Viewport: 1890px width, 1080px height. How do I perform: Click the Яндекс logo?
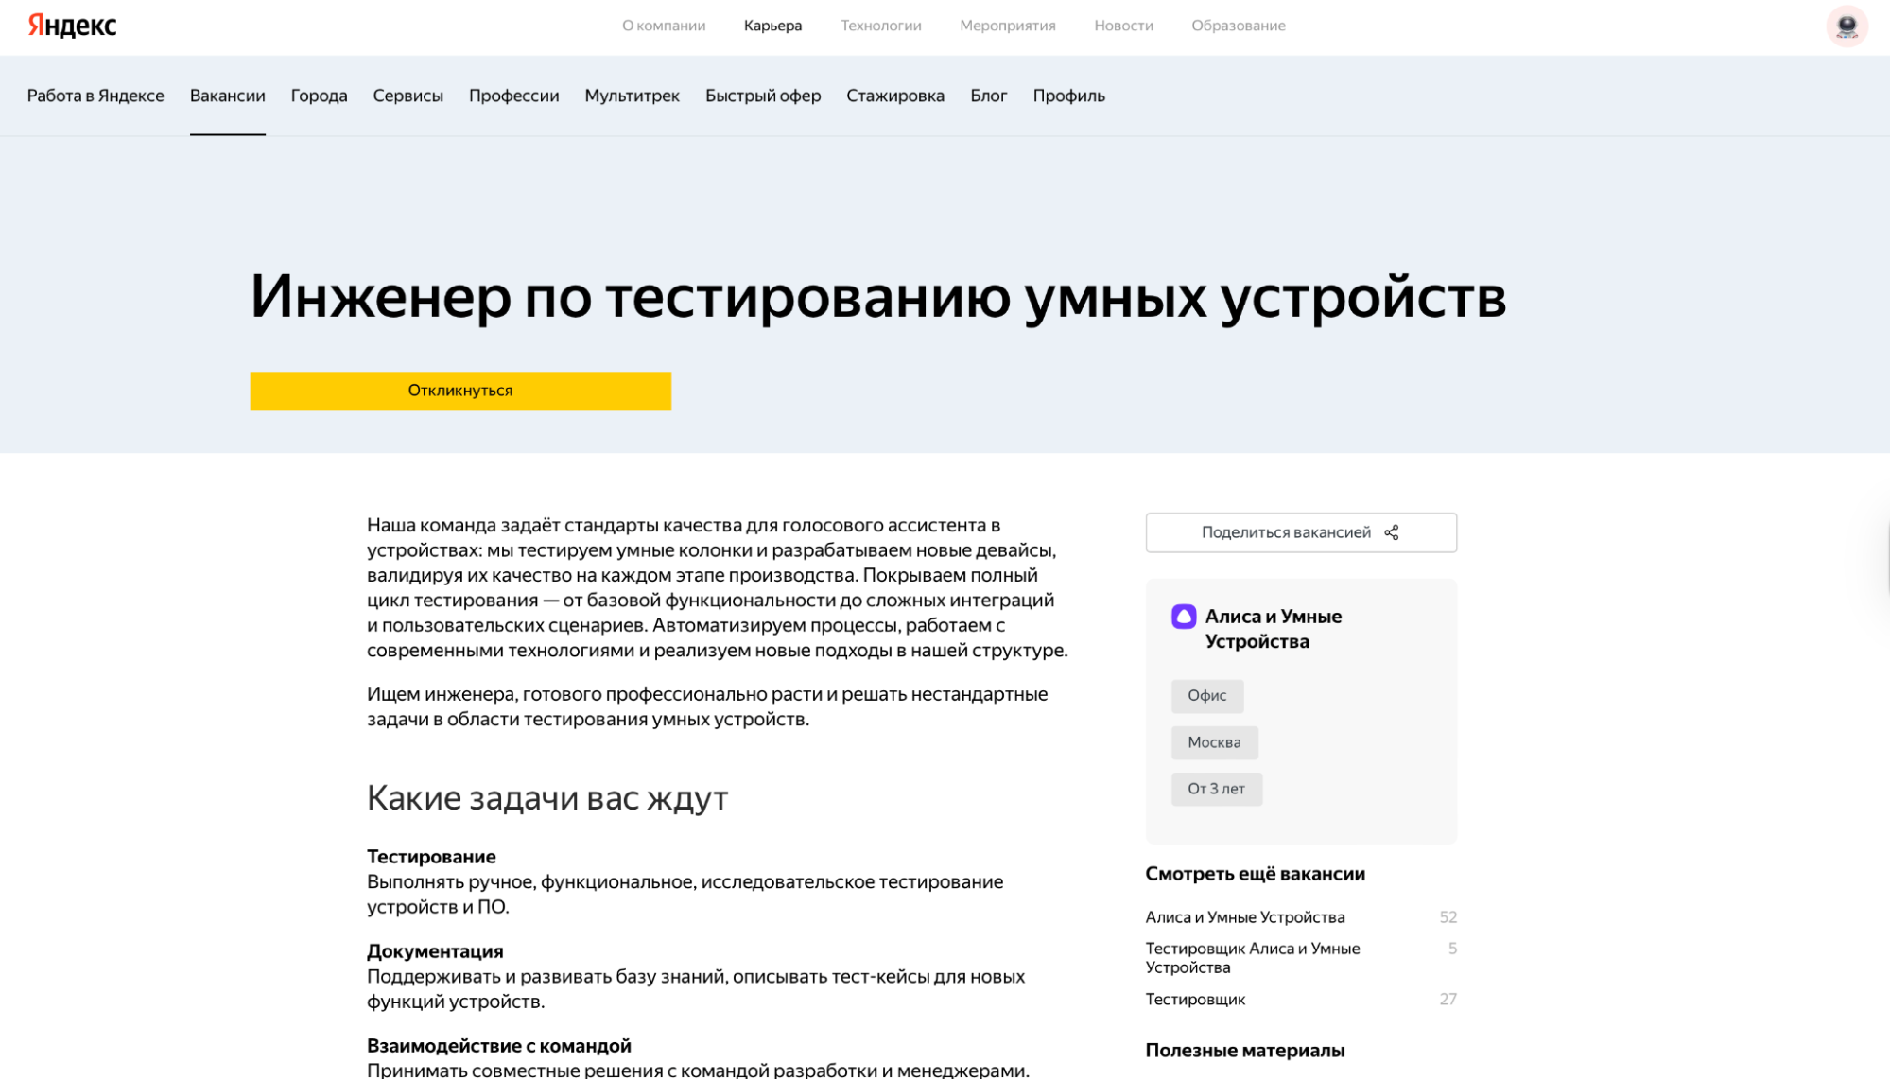(x=72, y=26)
